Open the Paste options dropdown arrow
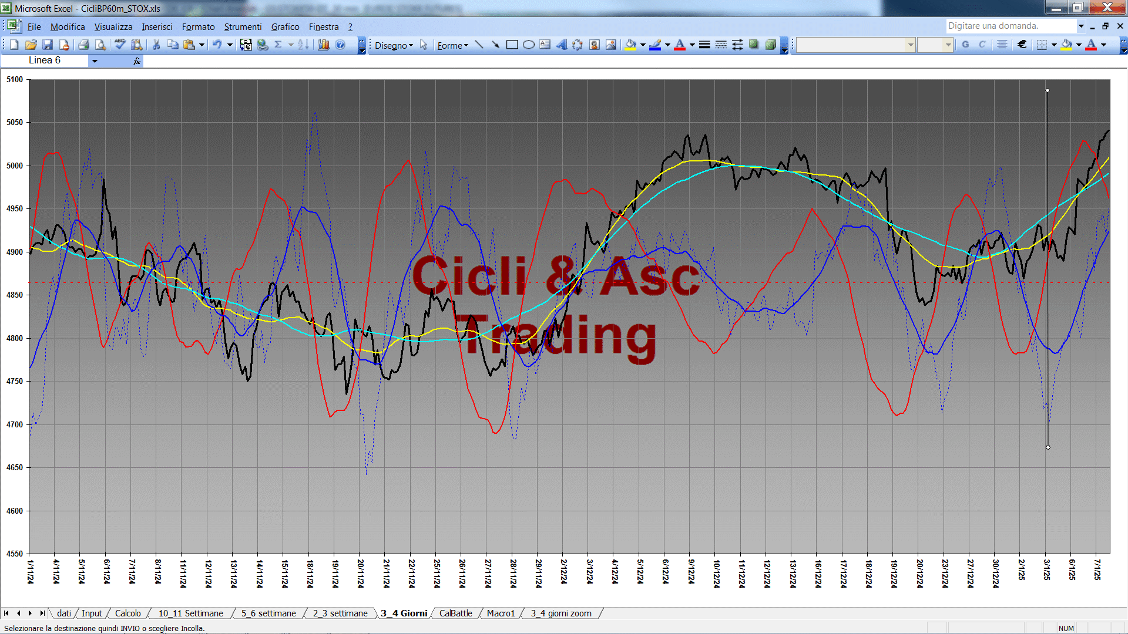Screen dimensions: 1128x634 202,45
